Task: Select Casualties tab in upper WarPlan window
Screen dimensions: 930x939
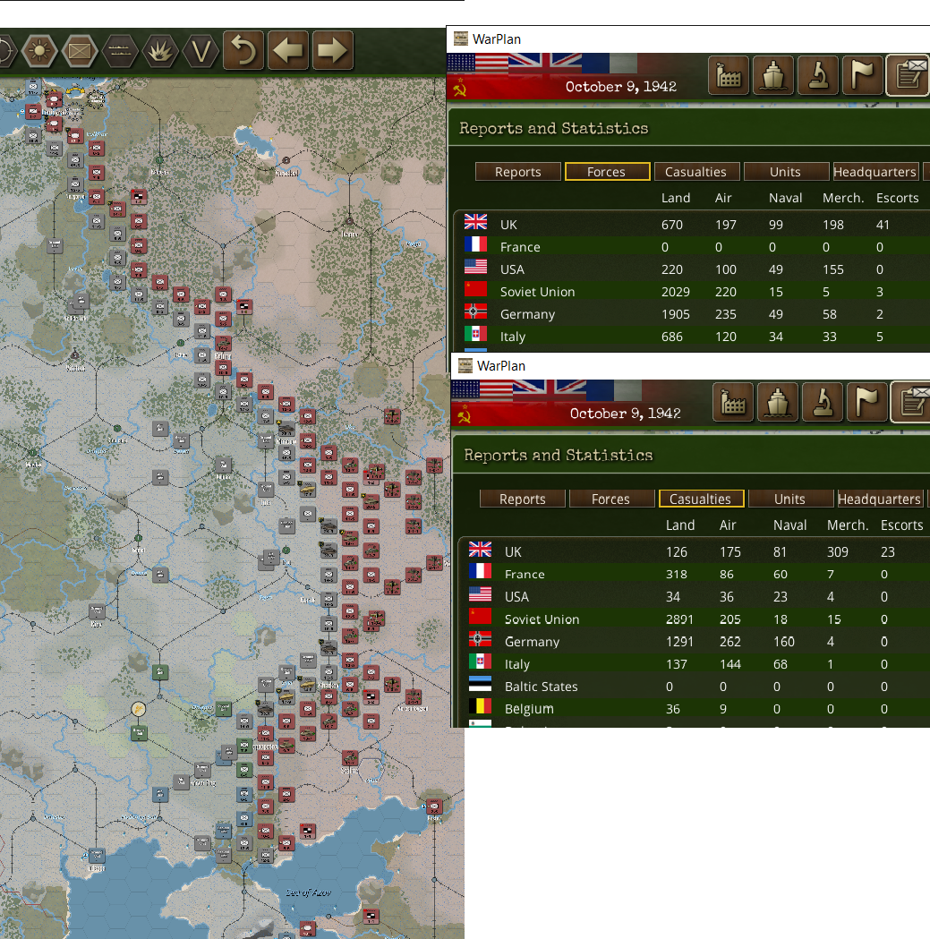Action: point(696,172)
